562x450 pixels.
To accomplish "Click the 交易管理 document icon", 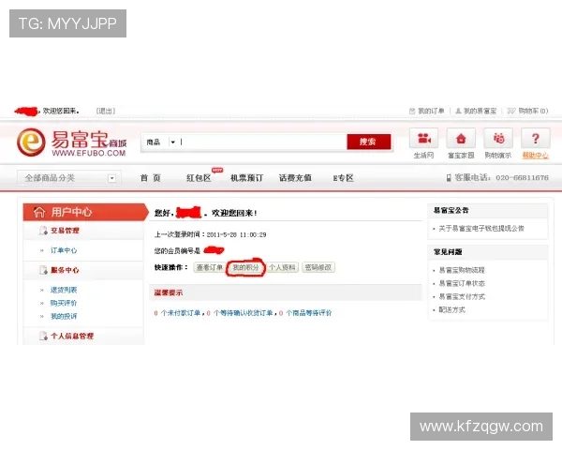I will point(43,231).
